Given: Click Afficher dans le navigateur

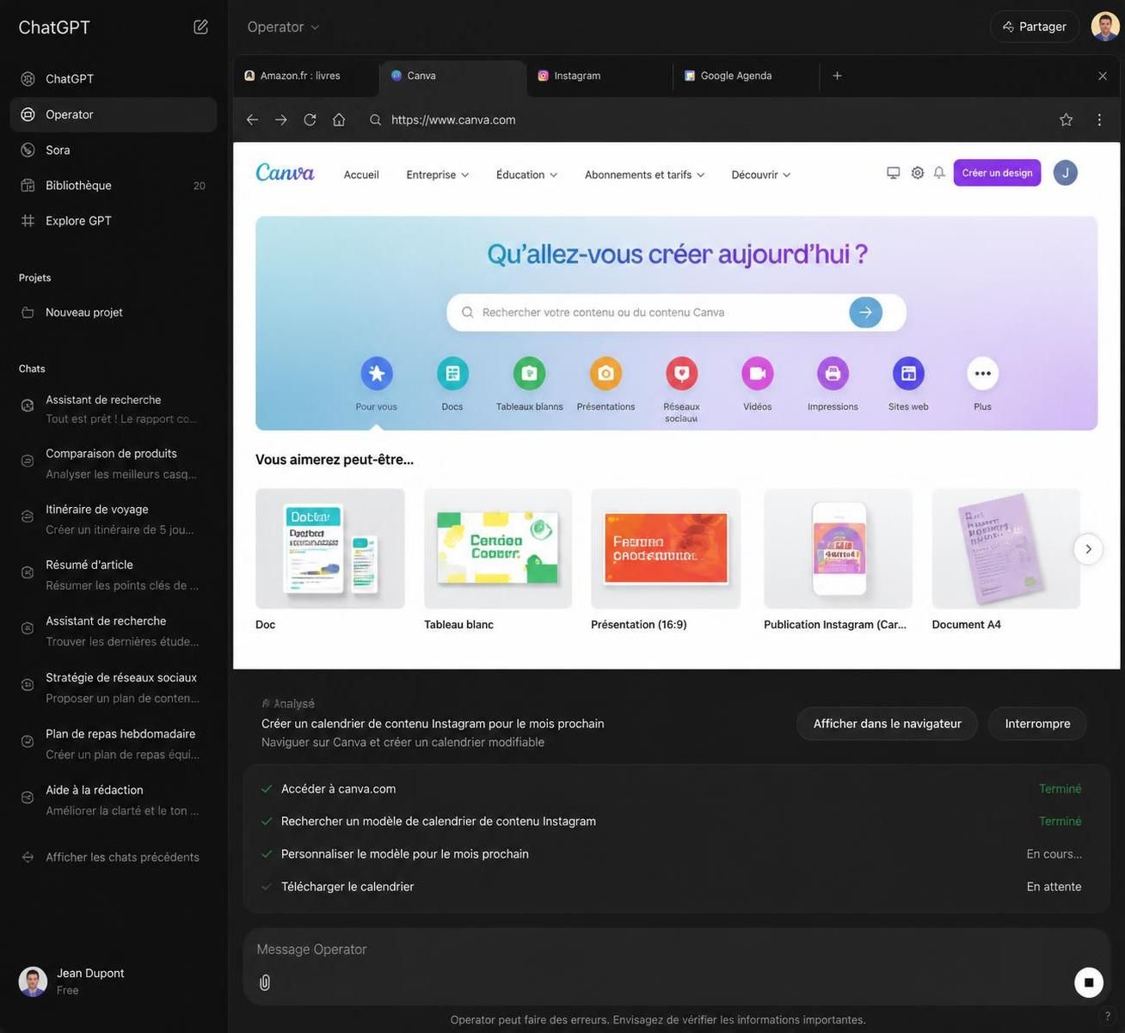Looking at the screenshot, I should click(887, 724).
